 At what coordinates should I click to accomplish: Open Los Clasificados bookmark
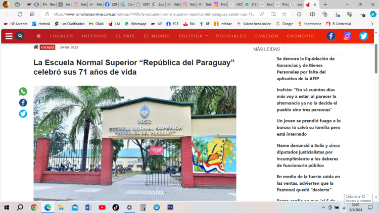click(70, 24)
